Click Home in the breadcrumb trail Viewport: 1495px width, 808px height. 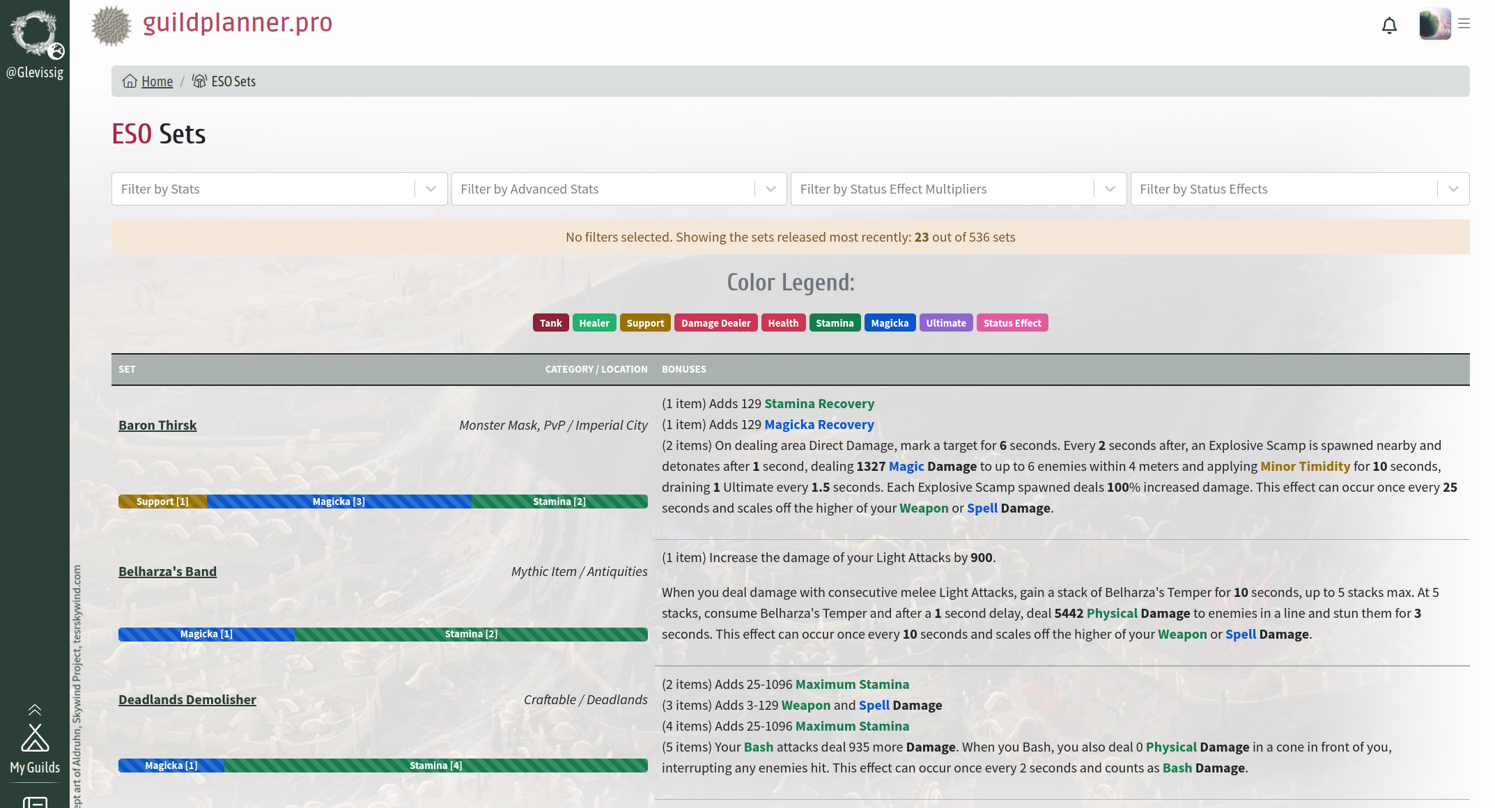tap(157, 81)
